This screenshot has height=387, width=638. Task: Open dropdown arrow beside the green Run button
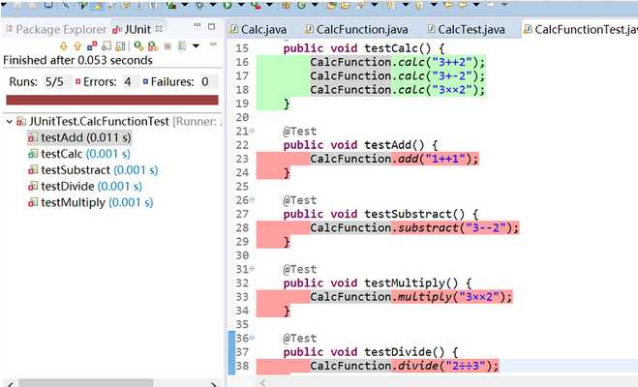click(x=241, y=5)
